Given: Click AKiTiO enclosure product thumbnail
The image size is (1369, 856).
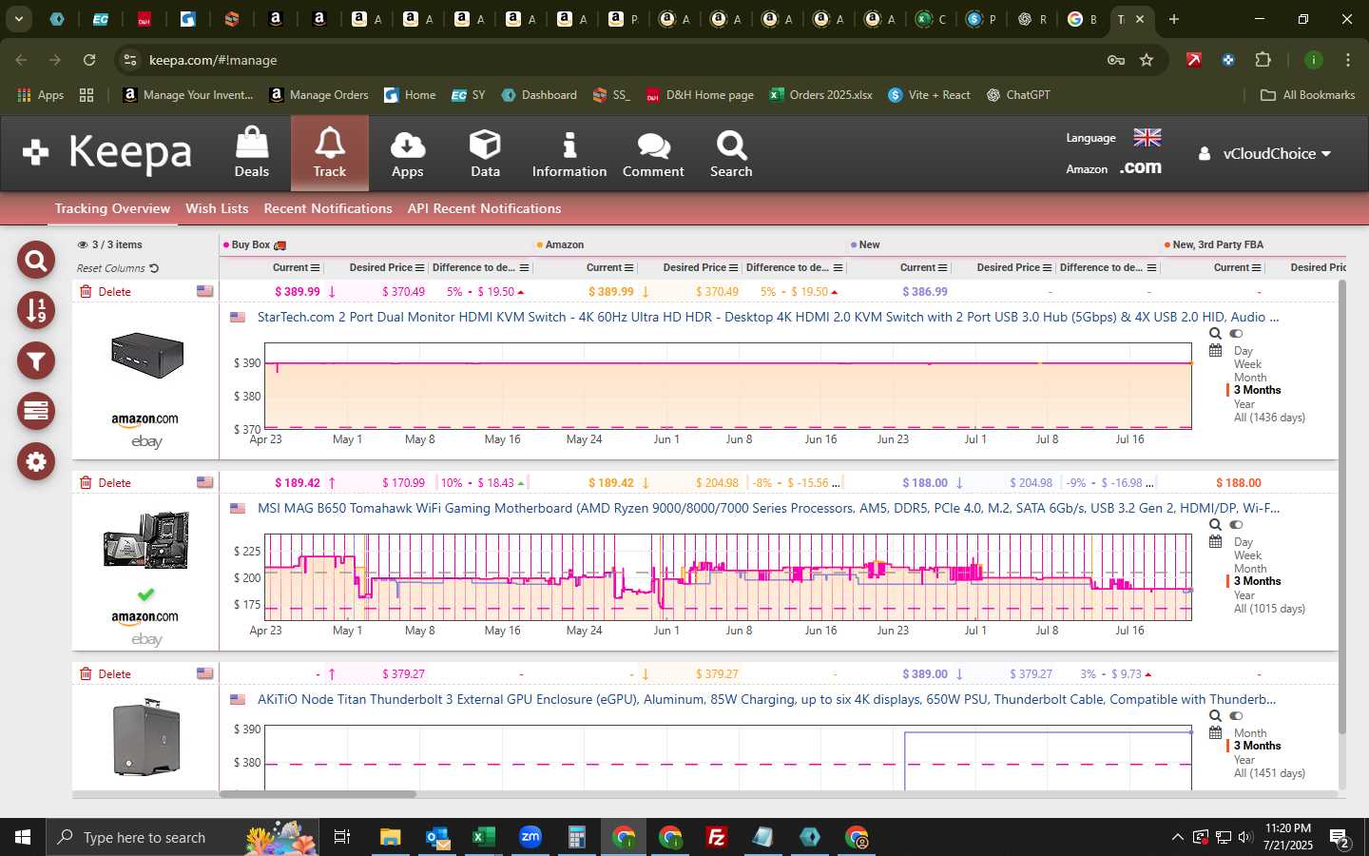Looking at the screenshot, I should tap(145, 737).
